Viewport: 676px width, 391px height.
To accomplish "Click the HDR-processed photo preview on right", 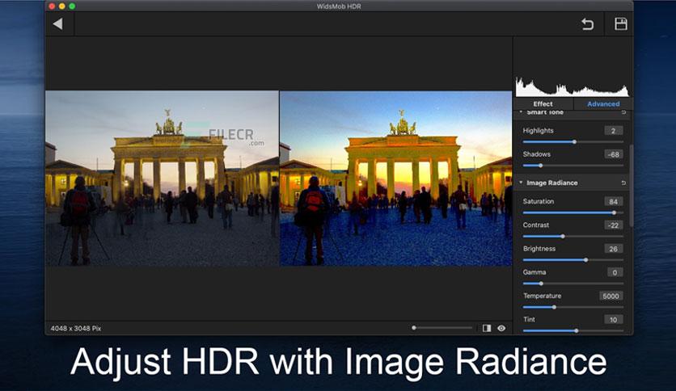I will click(x=395, y=179).
